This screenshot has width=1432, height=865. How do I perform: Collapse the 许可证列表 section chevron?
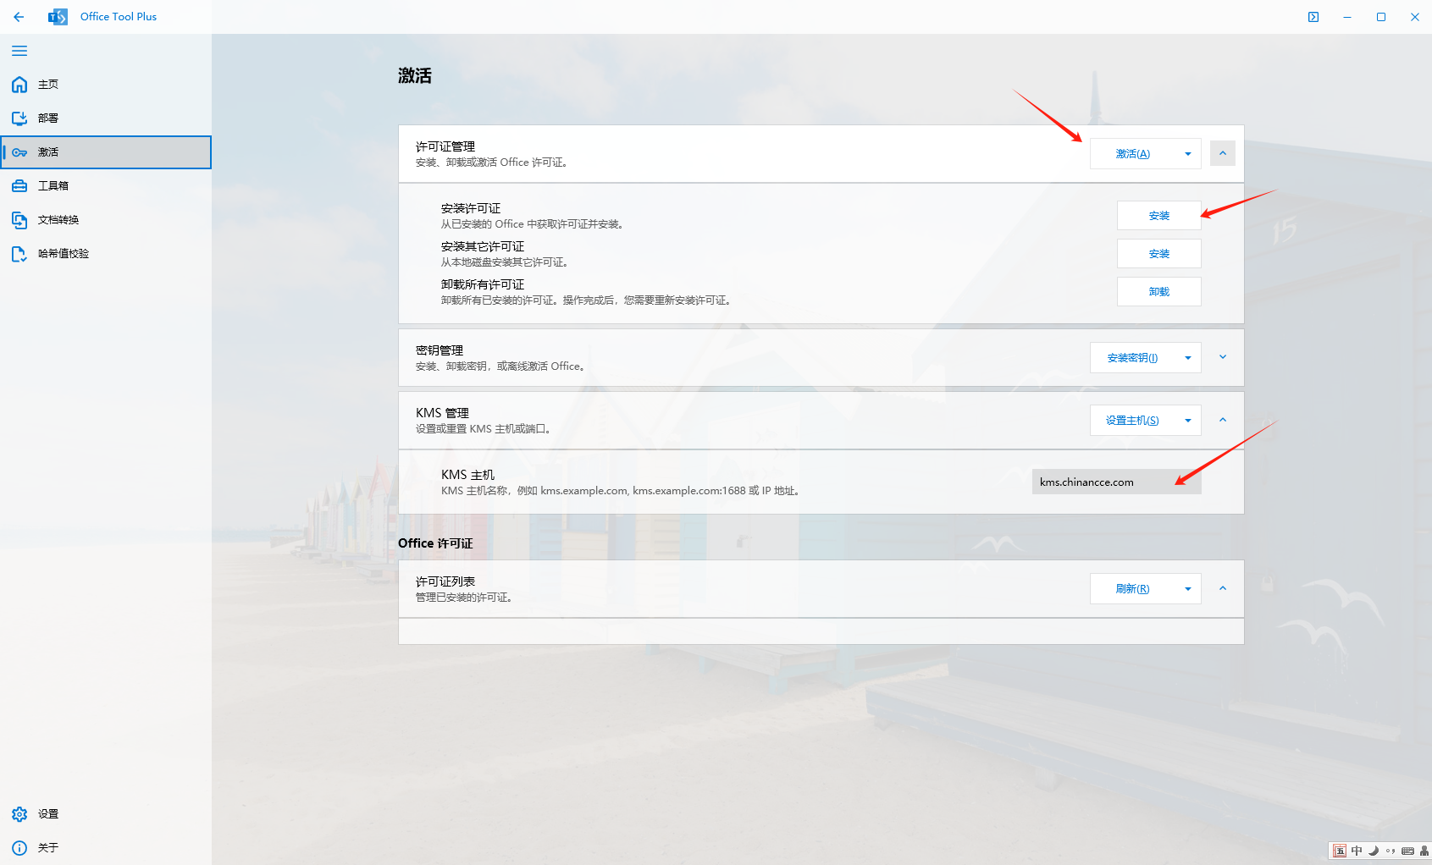1223,588
